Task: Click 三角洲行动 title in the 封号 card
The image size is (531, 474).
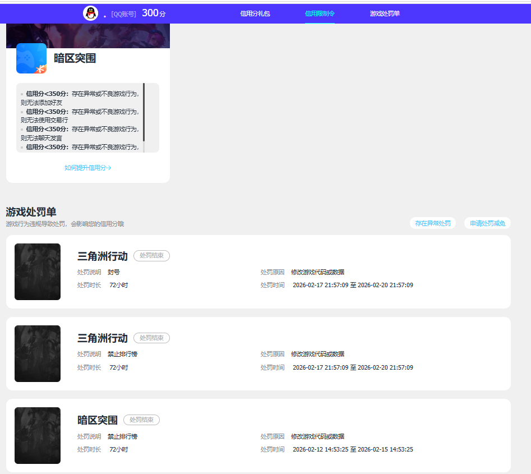Action: 103,256
